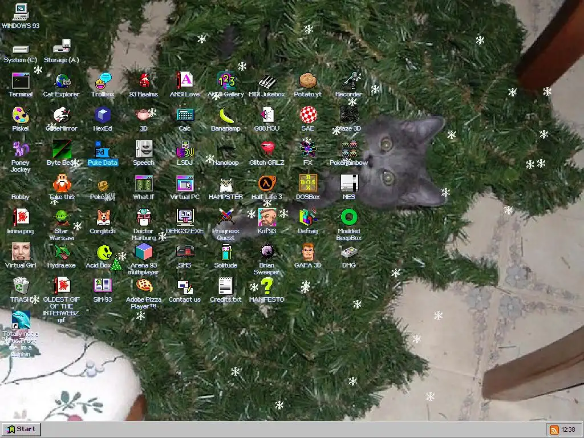The image size is (584, 438).
Task: Launch Solitude cards icon
Action: pos(226,252)
